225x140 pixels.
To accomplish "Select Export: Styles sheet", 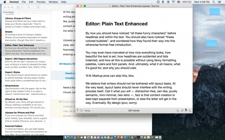I will pos(26,77).
